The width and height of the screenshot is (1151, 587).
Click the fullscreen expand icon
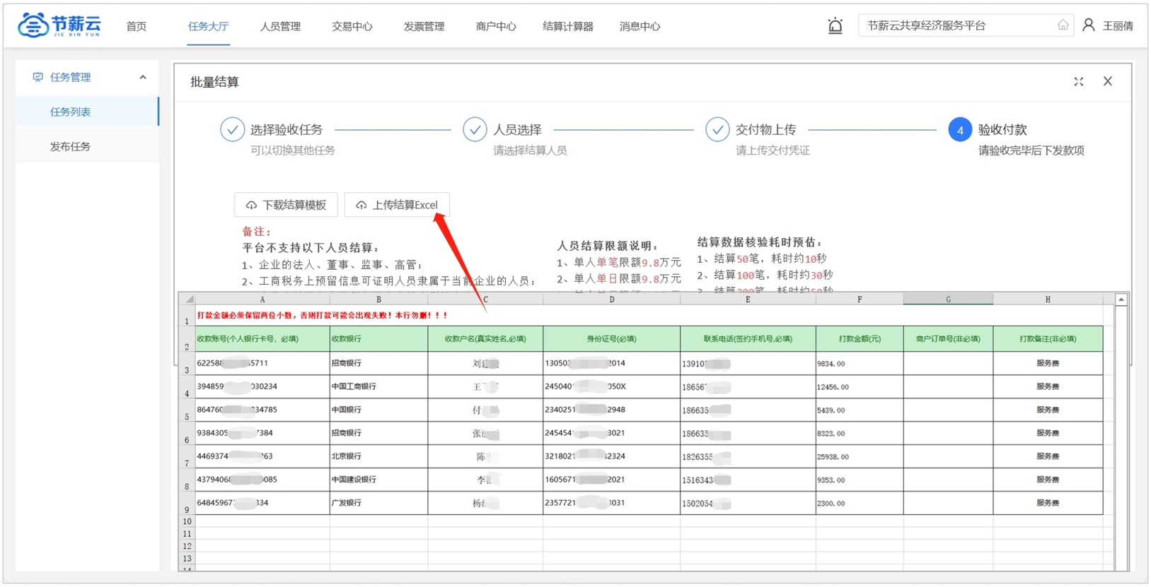[x=1078, y=82]
